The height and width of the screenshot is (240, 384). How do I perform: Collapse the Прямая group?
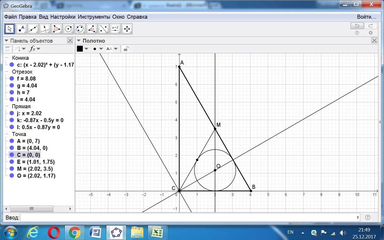7,106
